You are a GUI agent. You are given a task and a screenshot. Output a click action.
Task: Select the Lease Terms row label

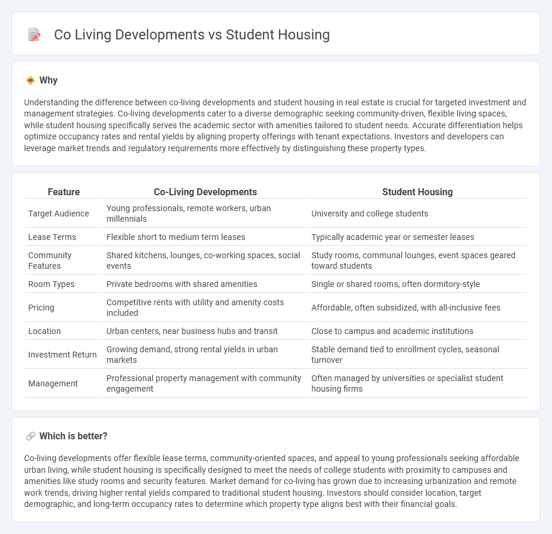point(52,237)
